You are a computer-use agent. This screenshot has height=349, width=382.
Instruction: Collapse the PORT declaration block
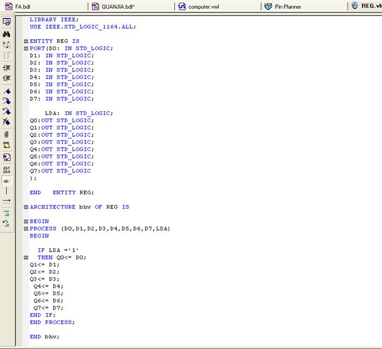click(26, 48)
